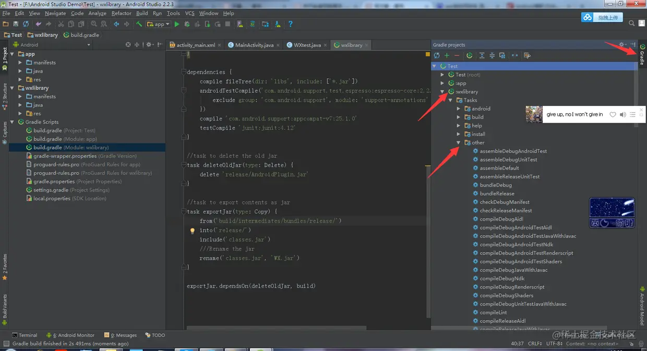Image resolution: width=647 pixels, height=351 pixels.
Task: Click the album thumbnail in the music widget
Action: click(534, 114)
